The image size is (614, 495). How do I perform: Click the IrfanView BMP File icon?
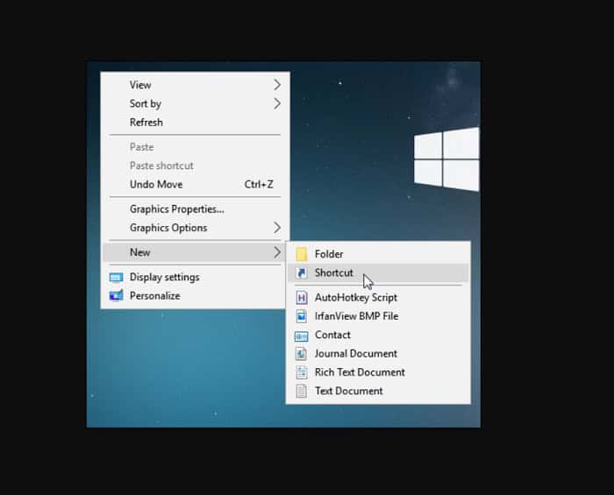[x=302, y=316]
